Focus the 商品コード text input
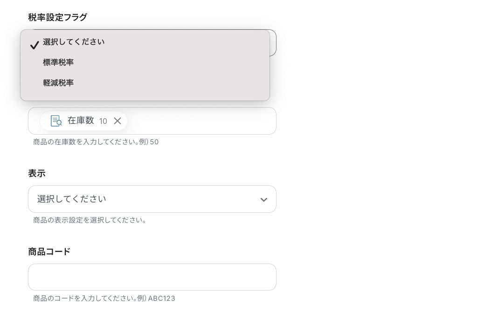The height and width of the screenshot is (312, 497). pyautogui.click(x=152, y=278)
